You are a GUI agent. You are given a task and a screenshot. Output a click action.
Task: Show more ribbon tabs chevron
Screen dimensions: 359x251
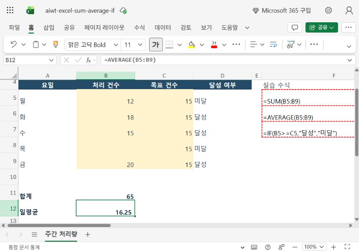tap(247, 28)
